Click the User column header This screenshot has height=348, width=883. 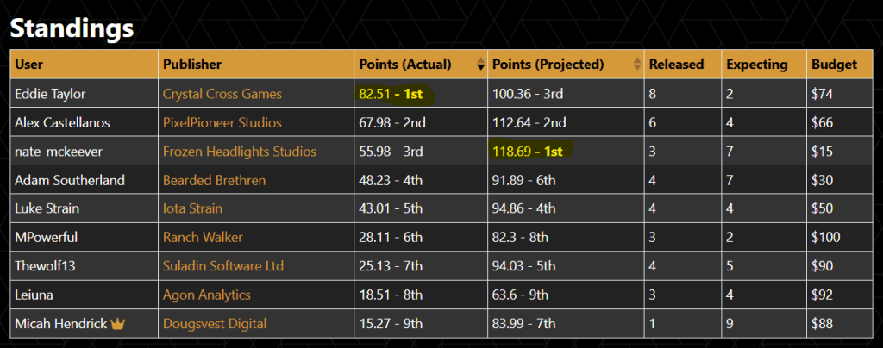coord(29,65)
